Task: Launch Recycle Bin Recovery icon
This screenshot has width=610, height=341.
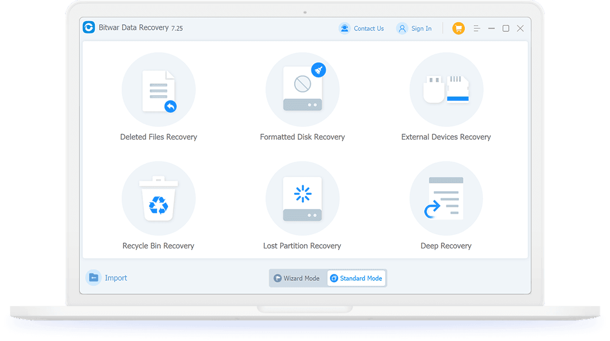Action: 158,199
